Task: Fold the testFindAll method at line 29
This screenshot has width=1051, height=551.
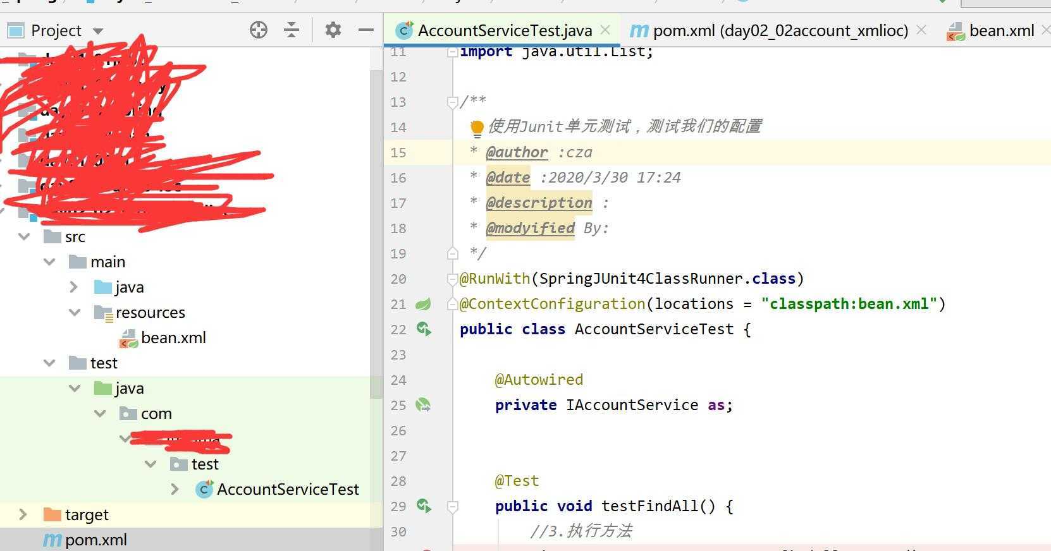Action: [452, 506]
